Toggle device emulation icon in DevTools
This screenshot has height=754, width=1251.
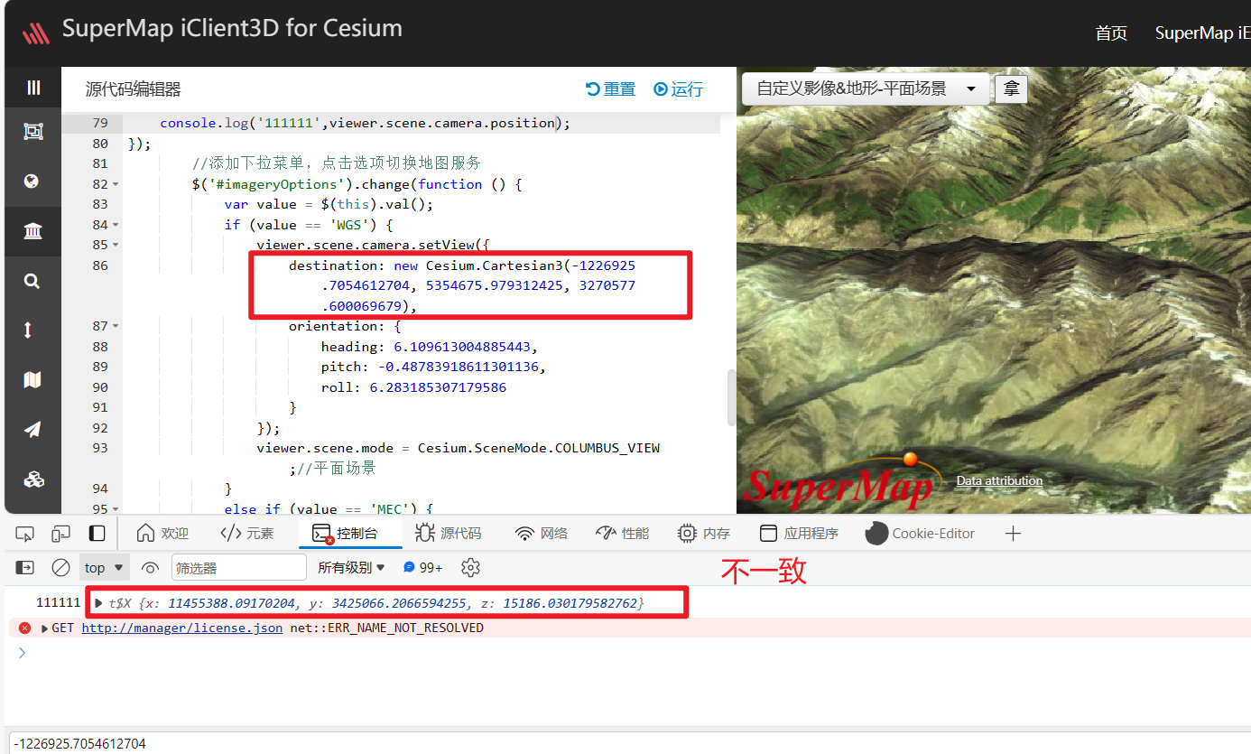click(x=61, y=534)
